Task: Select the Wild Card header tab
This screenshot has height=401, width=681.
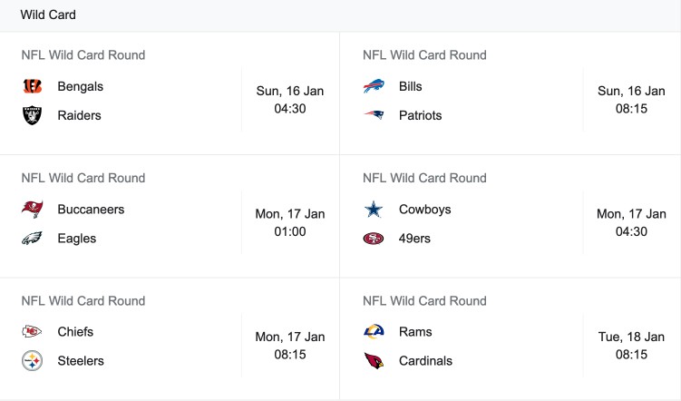Action: tap(48, 15)
